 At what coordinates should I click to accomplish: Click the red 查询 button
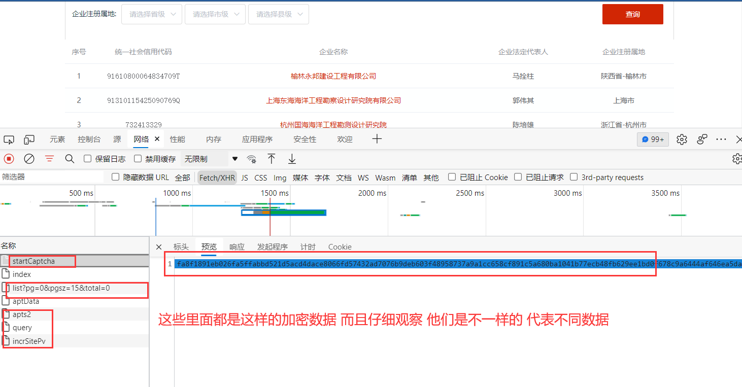[x=633, y=14]
